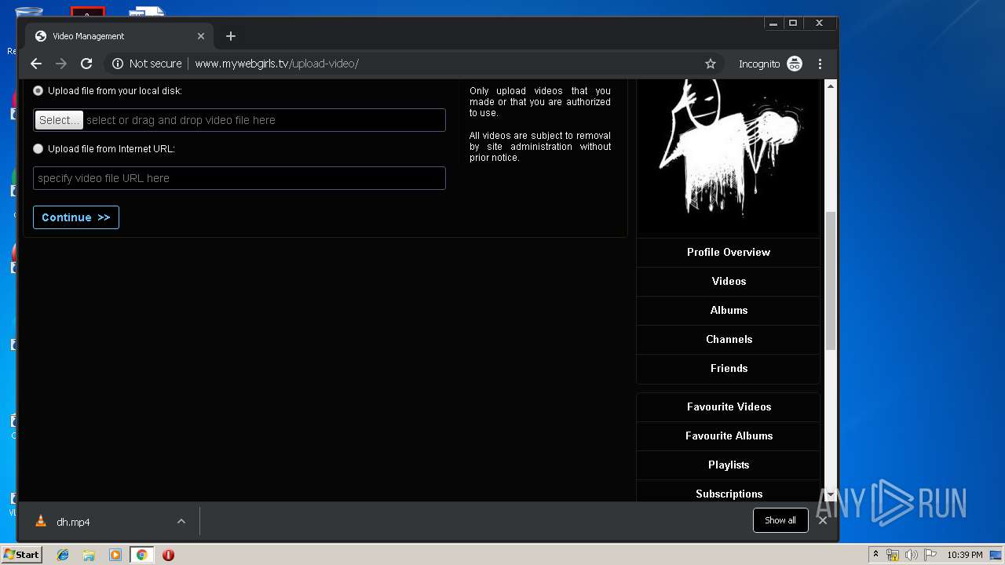
Task: Click the Select... file button
Action: point(59,120)
